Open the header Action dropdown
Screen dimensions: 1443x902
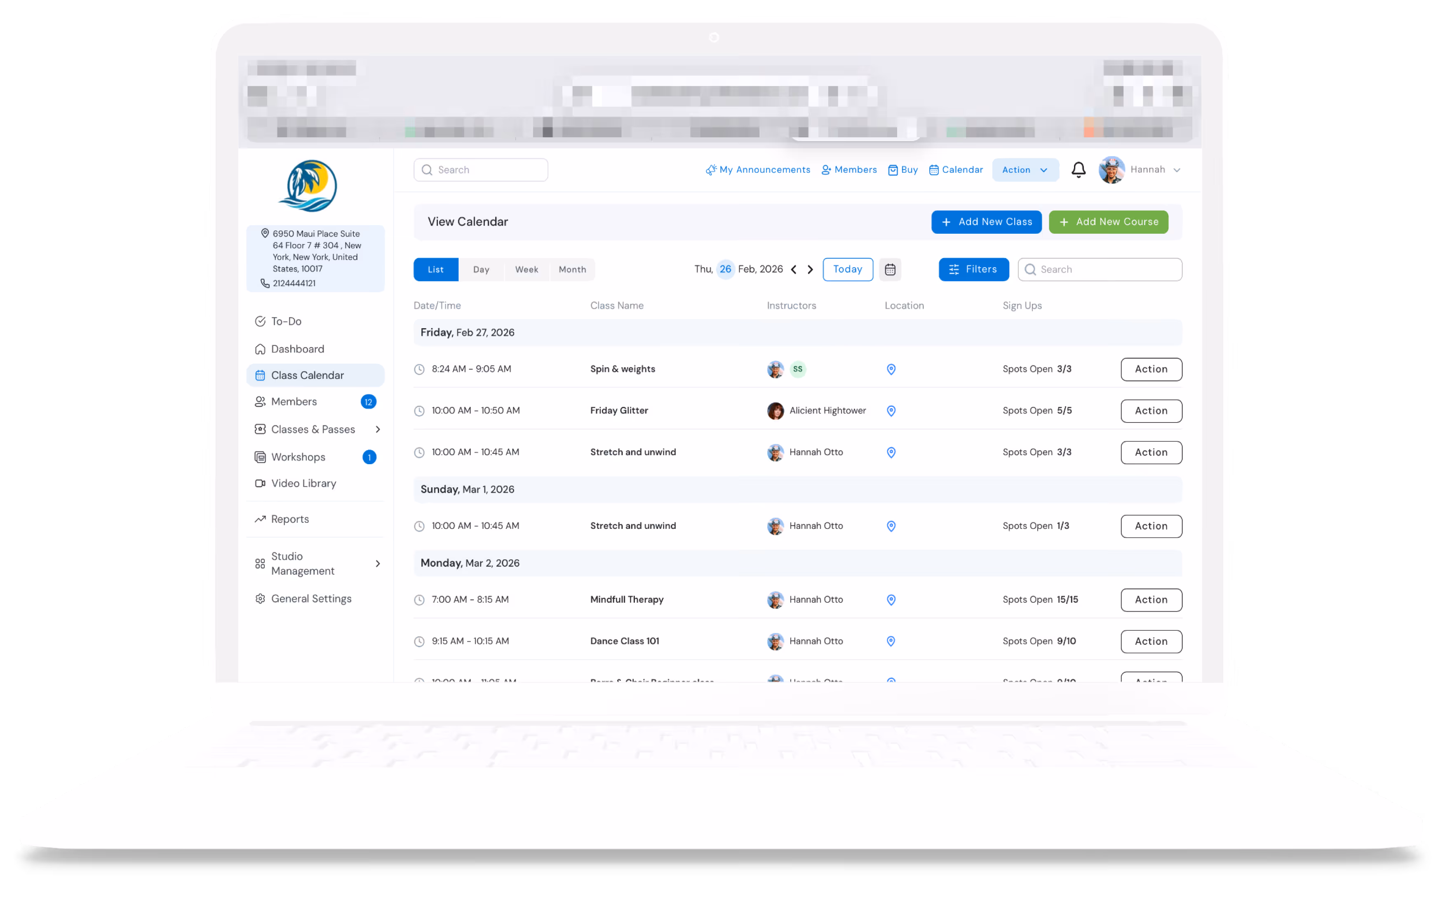[1025, 170]
